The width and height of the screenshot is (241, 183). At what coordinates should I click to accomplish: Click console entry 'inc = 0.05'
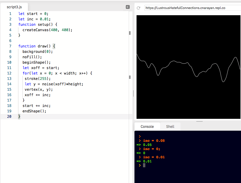154,140
